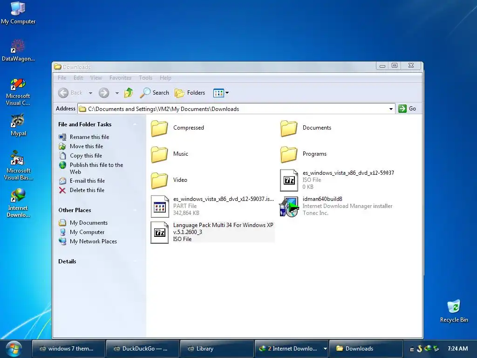477x358 pixels.
Task: Switch to the DuckDuckGo taskbar window
Action: coord(143,349)
